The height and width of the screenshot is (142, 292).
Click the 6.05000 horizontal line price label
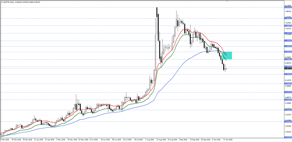click(288, 83)
